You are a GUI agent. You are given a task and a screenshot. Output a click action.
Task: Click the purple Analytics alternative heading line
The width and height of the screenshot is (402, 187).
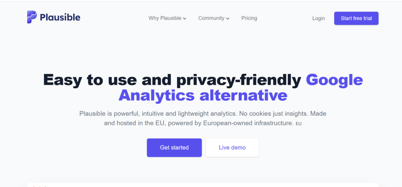(203, 95)
